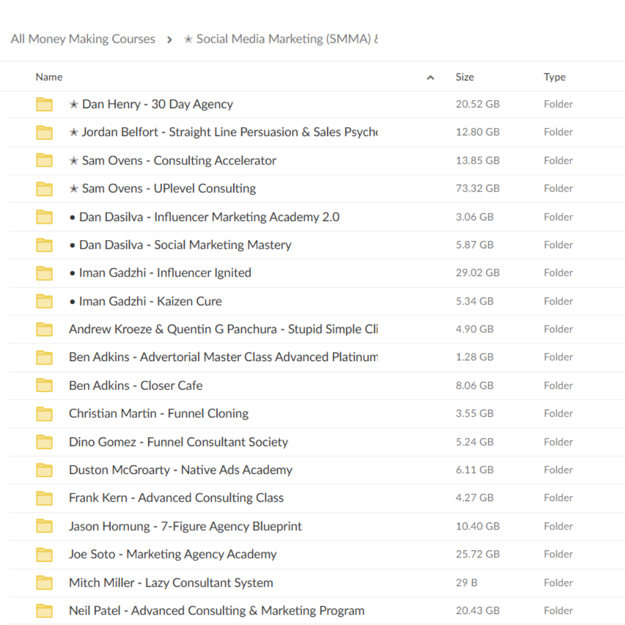
Task: Open the Jason Hornung - 7-Figure Agency Blueprint folder
Action: coord(185,526)
